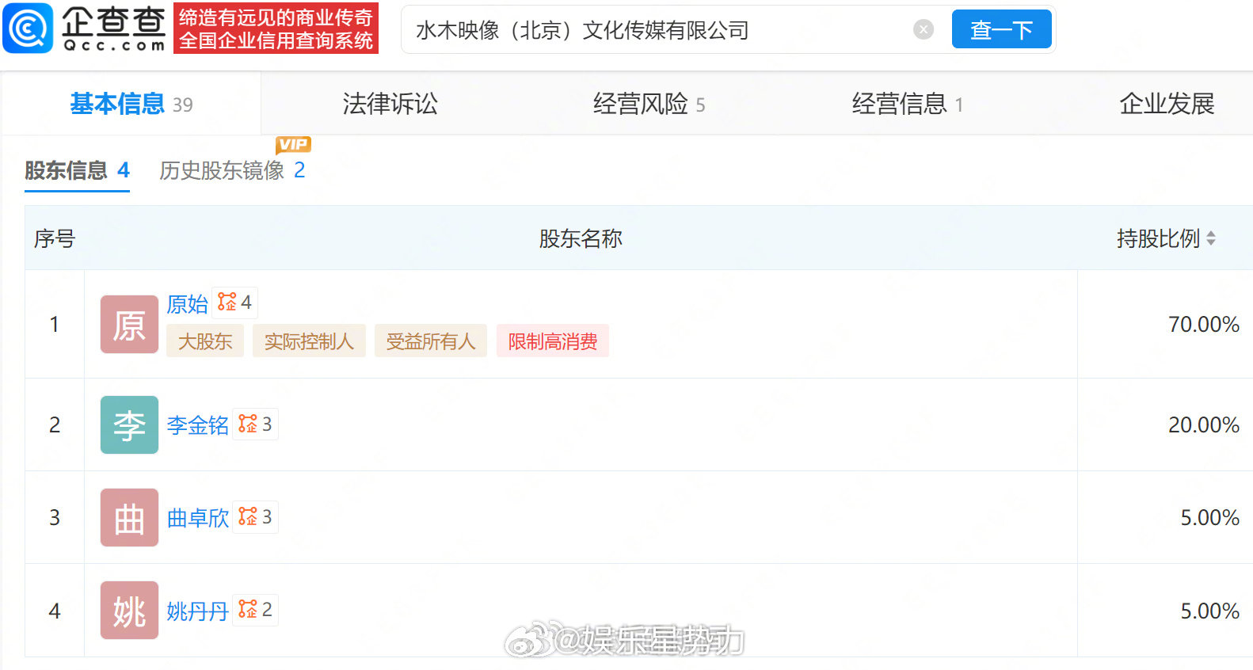1253x670 pixels.
Task: Click the 限制高消费 warning tag
Action: click(x=553, y=341)
